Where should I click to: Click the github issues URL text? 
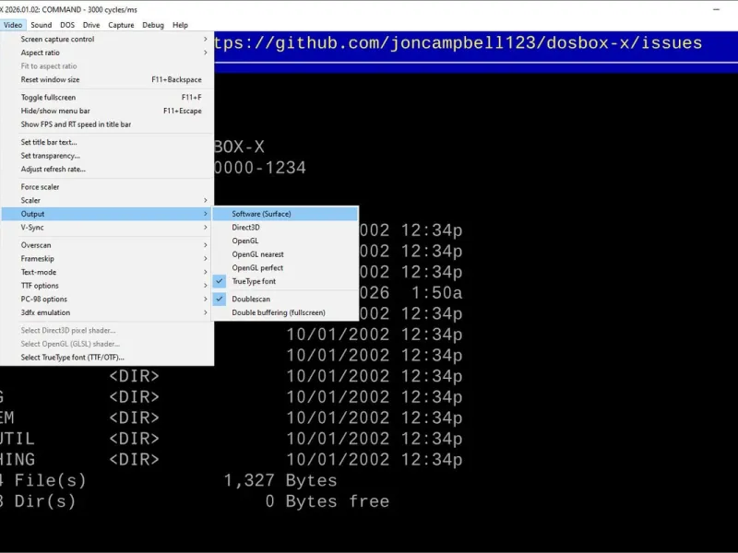[x=458, y=43]
